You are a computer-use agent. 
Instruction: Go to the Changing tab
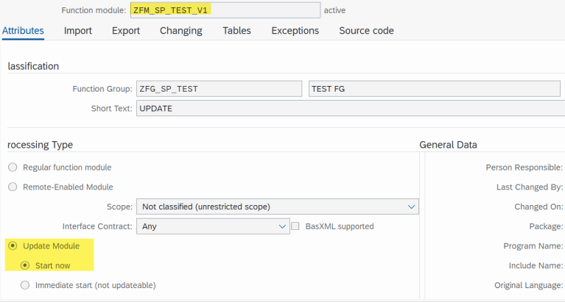coord(181,31)
